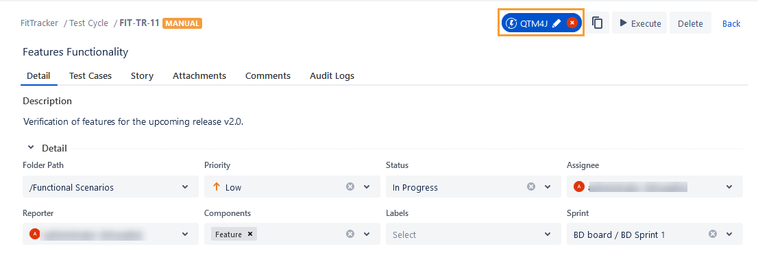Image resolution: width=758 pixels, height=253 pixels.
Task: Click the Reporter avatar icon
Action: (x=34, y=234)
